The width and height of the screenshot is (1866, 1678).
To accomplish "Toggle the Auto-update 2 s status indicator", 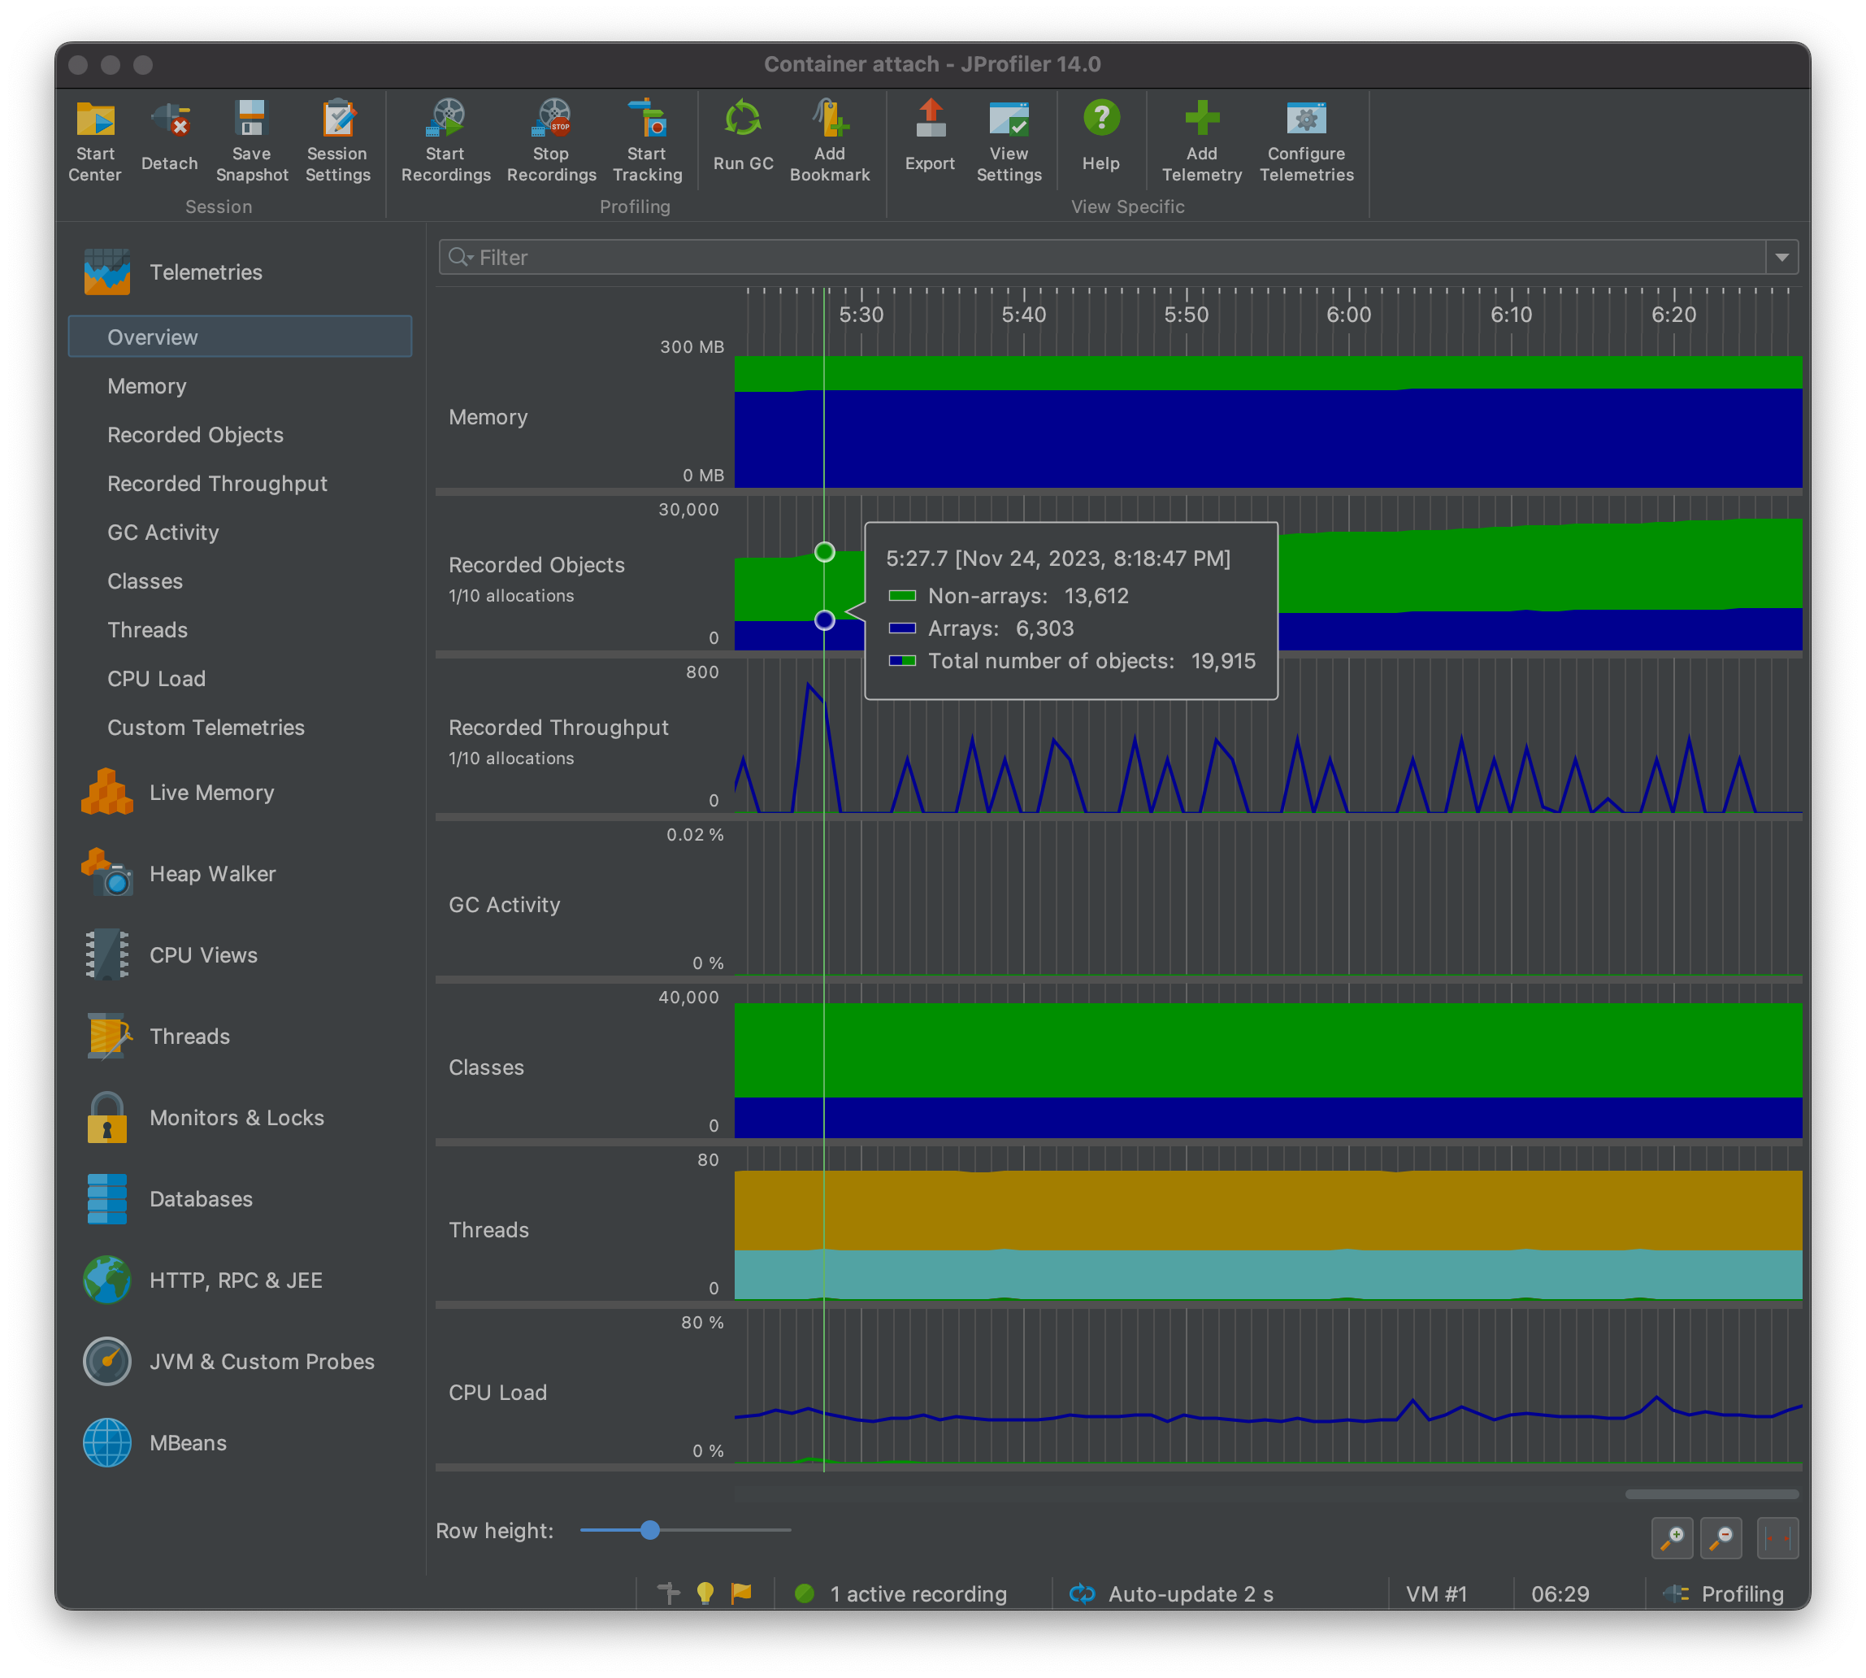I will (1170, 1594).
